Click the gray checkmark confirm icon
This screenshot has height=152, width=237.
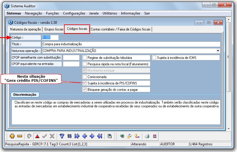pos(45,136)
